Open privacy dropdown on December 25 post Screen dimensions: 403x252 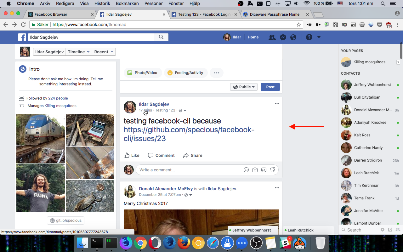pyautogui.click(x=188, y=195)
